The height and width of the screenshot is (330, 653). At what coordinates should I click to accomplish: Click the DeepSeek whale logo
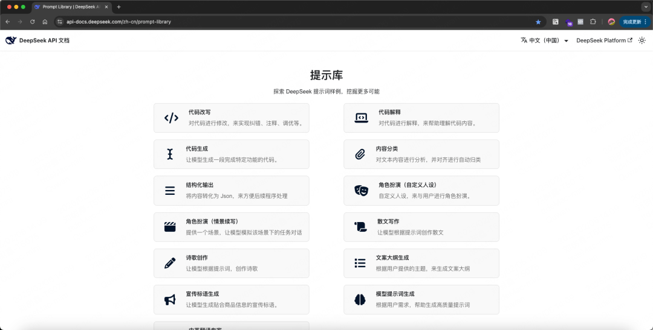coord(11,40)
